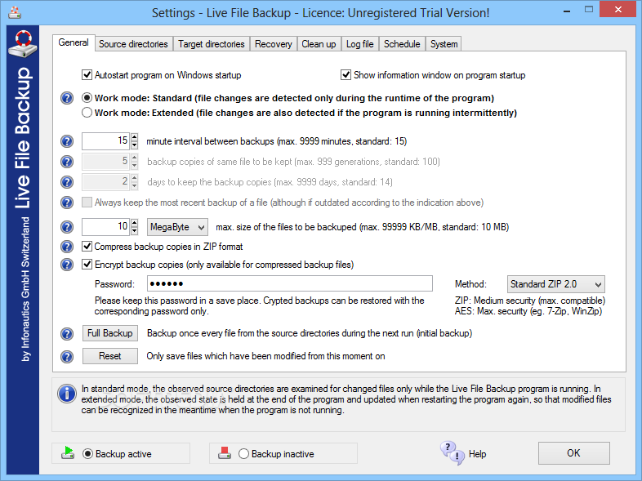This screenshot has height=481, width=642.
Task: Switch to Source directories tab
Action: pyautogui.click(x=133, y=44)
